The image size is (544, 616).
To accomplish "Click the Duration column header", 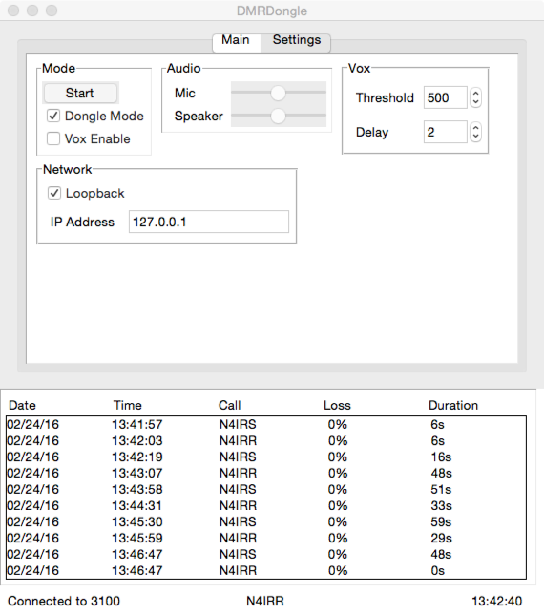I will [453, 405].
